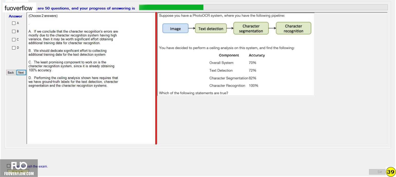
Task: Select answer checkbox D
Action: tap(14, 48)
